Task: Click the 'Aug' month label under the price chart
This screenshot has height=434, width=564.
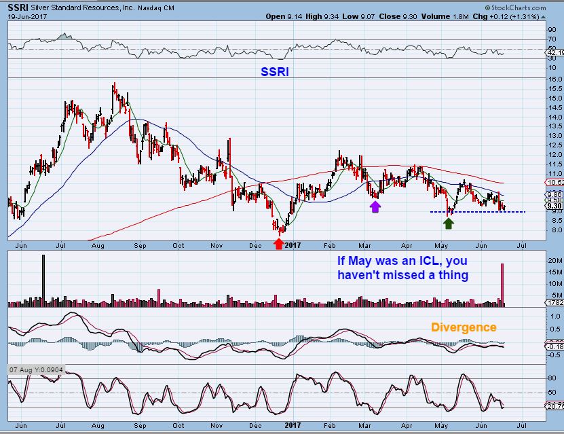Action: pyautogui.click(x=98, y=246)
